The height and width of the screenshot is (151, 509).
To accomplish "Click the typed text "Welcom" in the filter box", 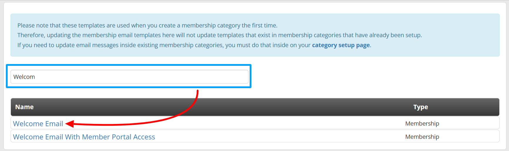I will [x=24, y=77].
